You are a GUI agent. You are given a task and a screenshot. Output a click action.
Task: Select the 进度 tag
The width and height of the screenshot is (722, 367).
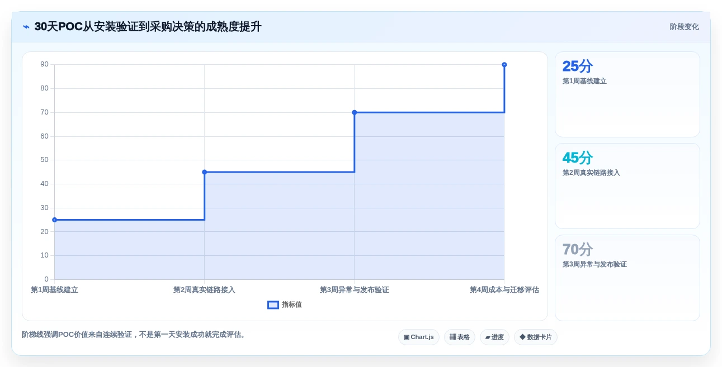coord(494,337)
